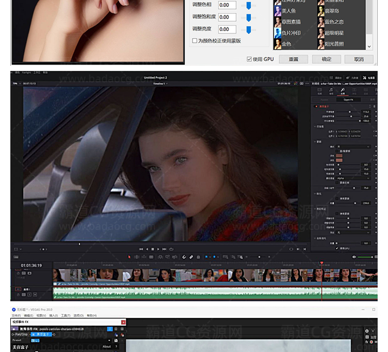Click the 确定 confirm button
This screenshot has width=388, height=352.
[326, 59]
